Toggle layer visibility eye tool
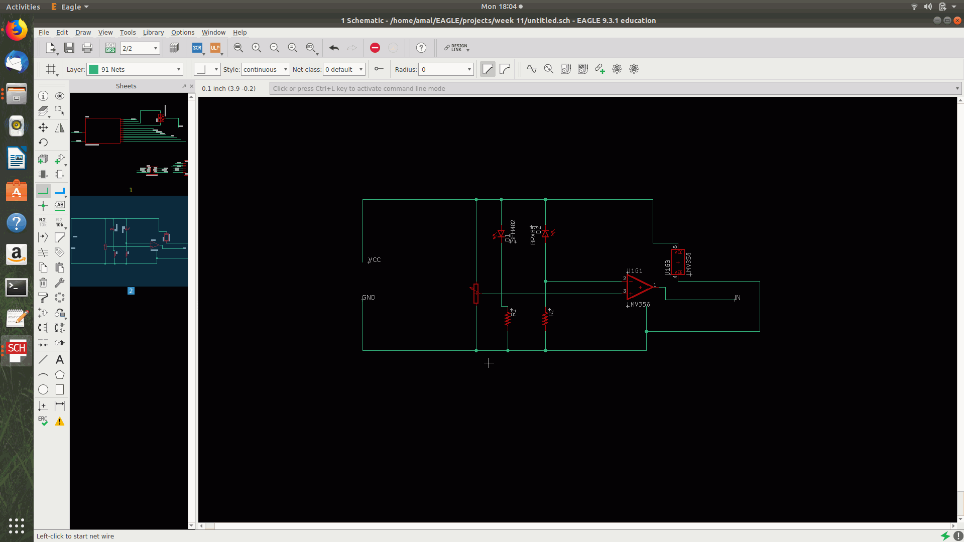Image resolution: width=964 pixels, height=542 pixels. pos(60,96)
